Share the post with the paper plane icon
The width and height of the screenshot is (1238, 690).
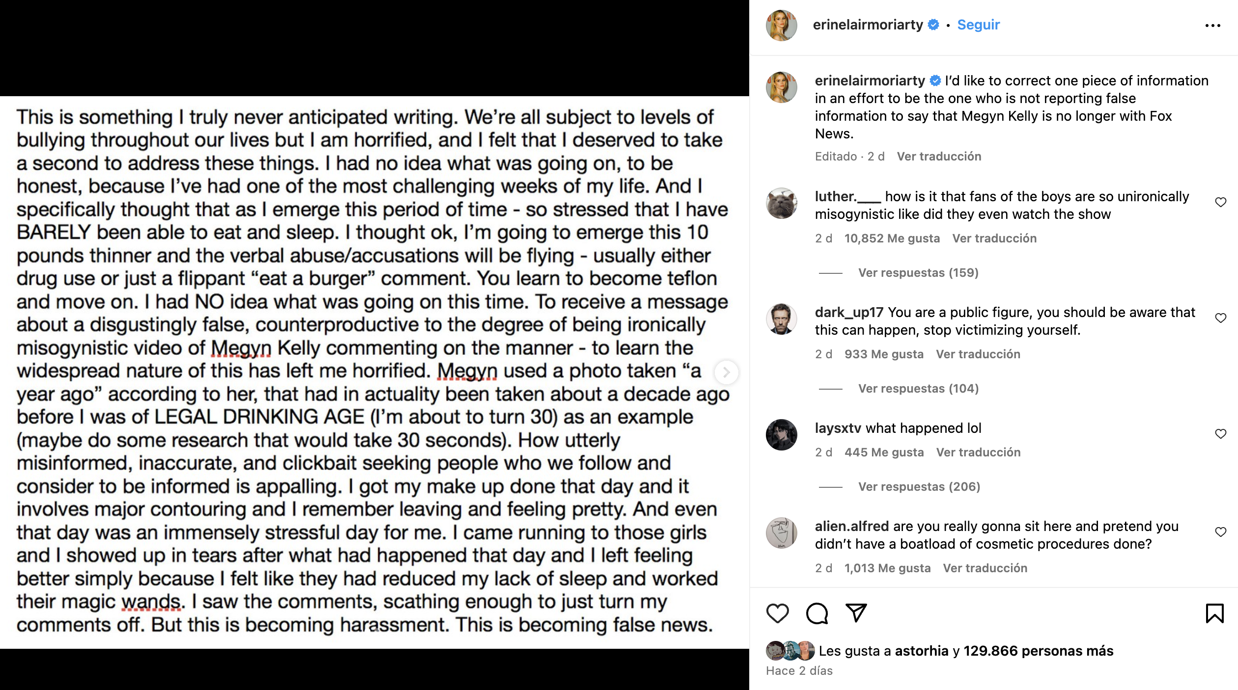coord(856,613)
